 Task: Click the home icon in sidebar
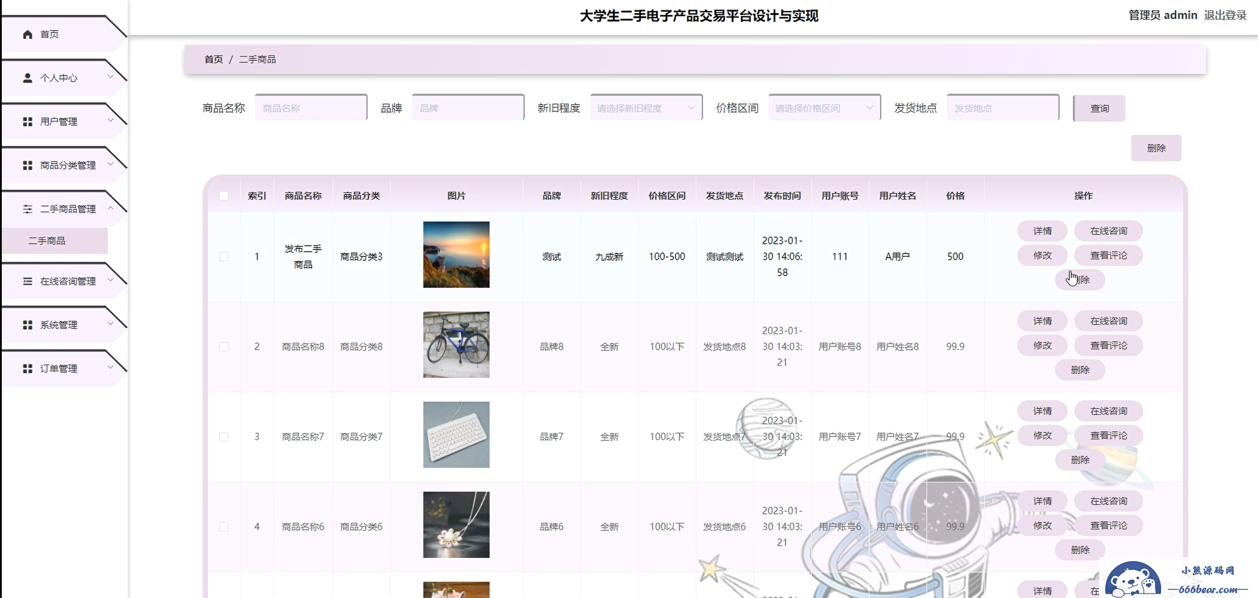point(28,34)
